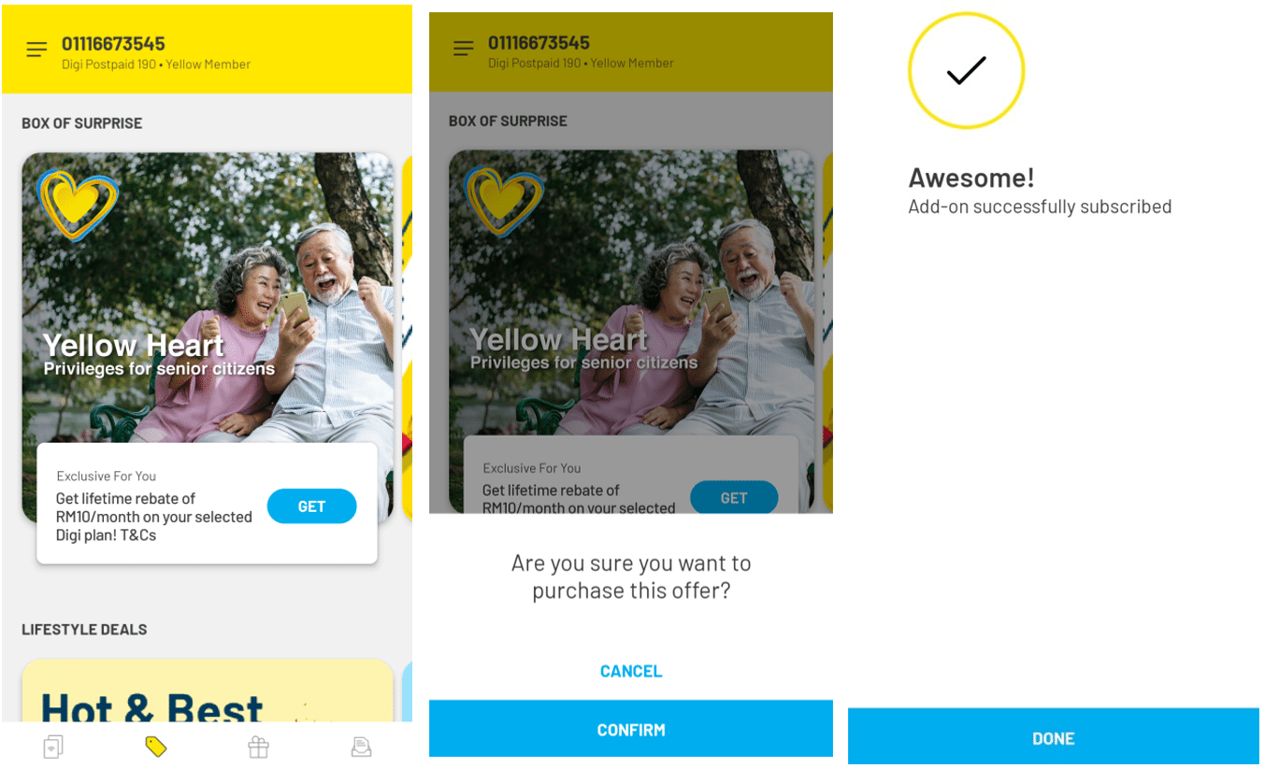Cancel the purchase confirmation

coord(631,671)
